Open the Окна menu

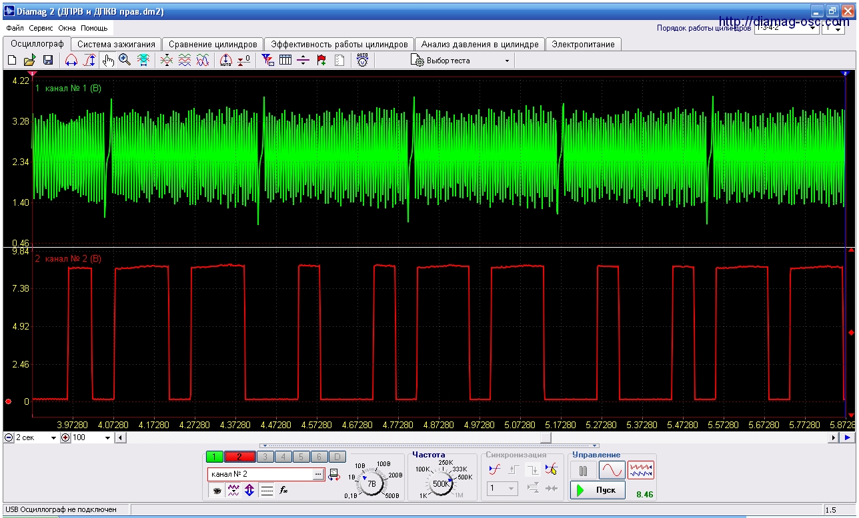[67, 29]
